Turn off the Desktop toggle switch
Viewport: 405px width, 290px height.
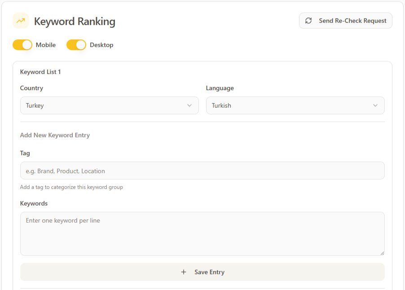coord(76,45)
